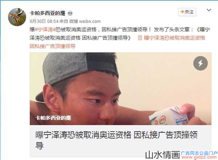Open the #宁泽涛# hashtag topic
The height and width of the screenshot is (160, 218).
pos(45,29)
